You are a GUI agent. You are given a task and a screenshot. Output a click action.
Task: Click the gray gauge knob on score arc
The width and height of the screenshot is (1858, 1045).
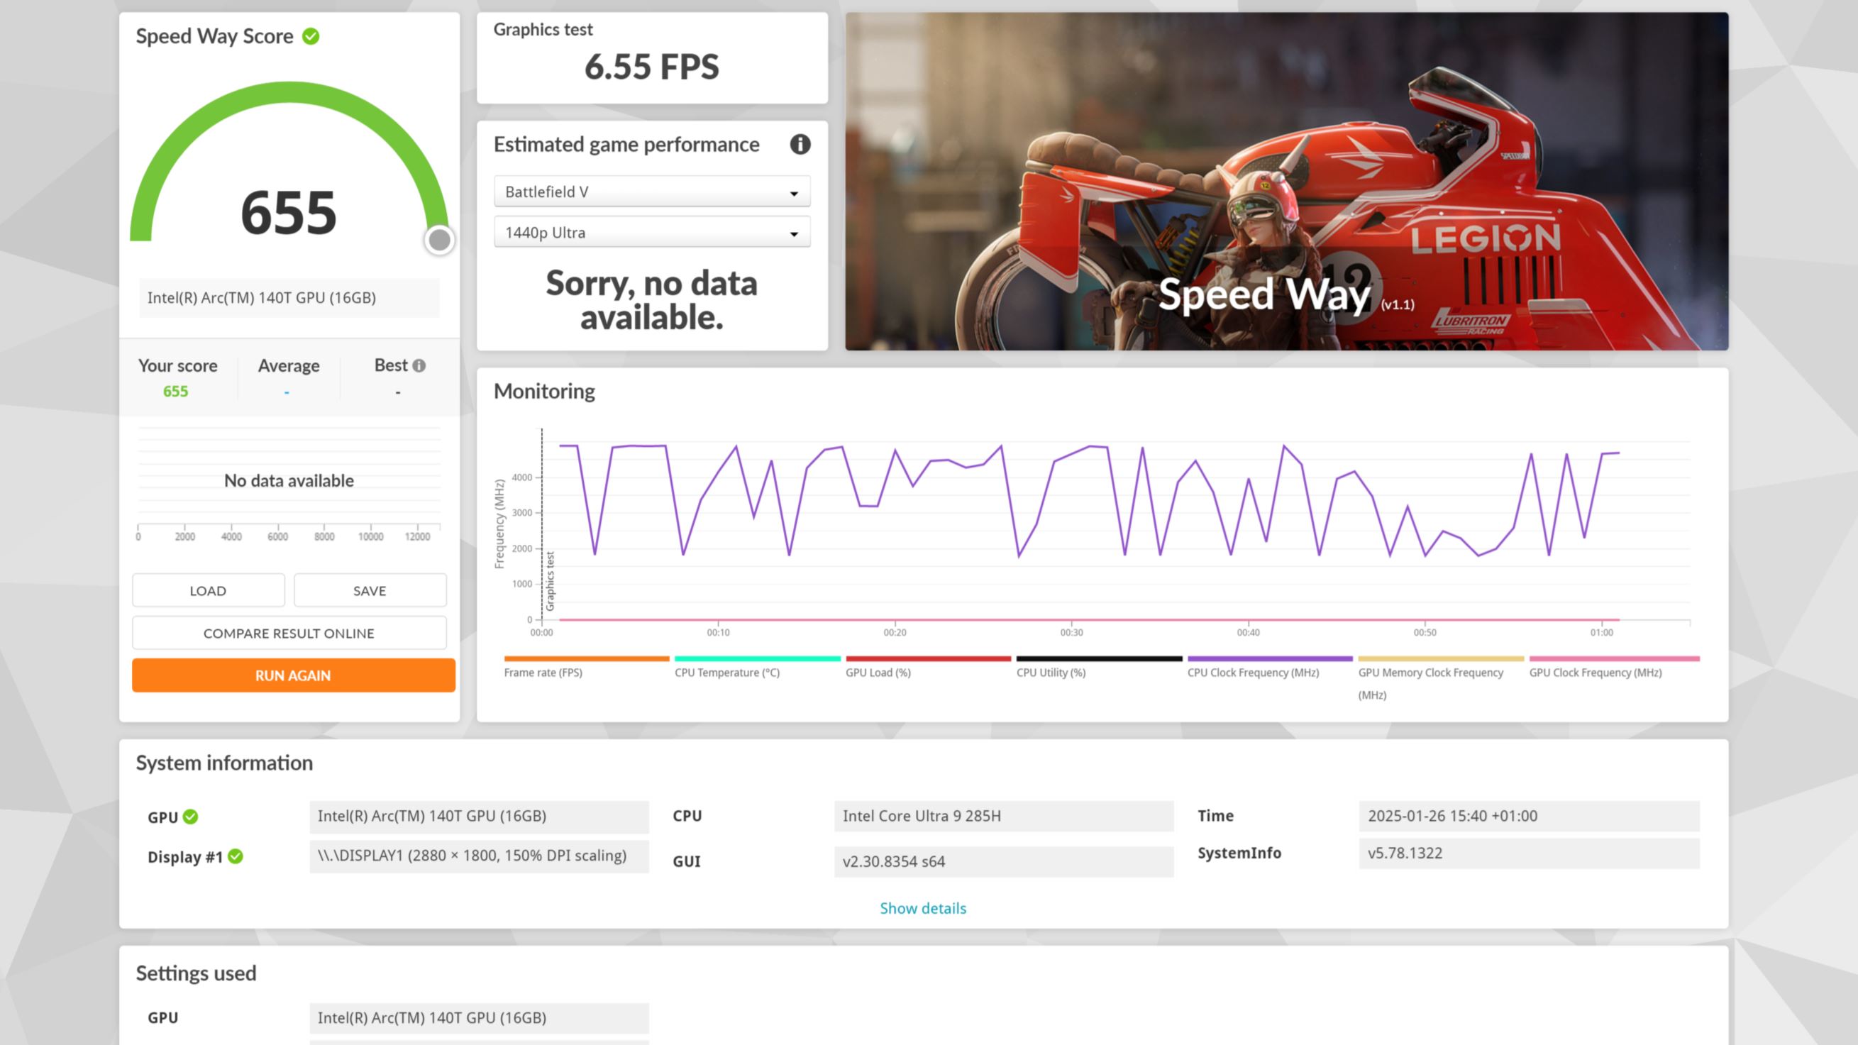pos(439,240)
